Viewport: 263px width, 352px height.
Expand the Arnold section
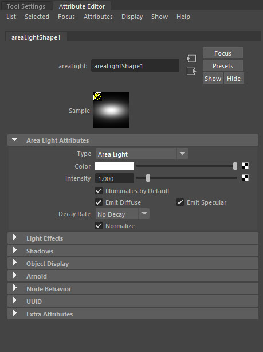tap(133, 276)
